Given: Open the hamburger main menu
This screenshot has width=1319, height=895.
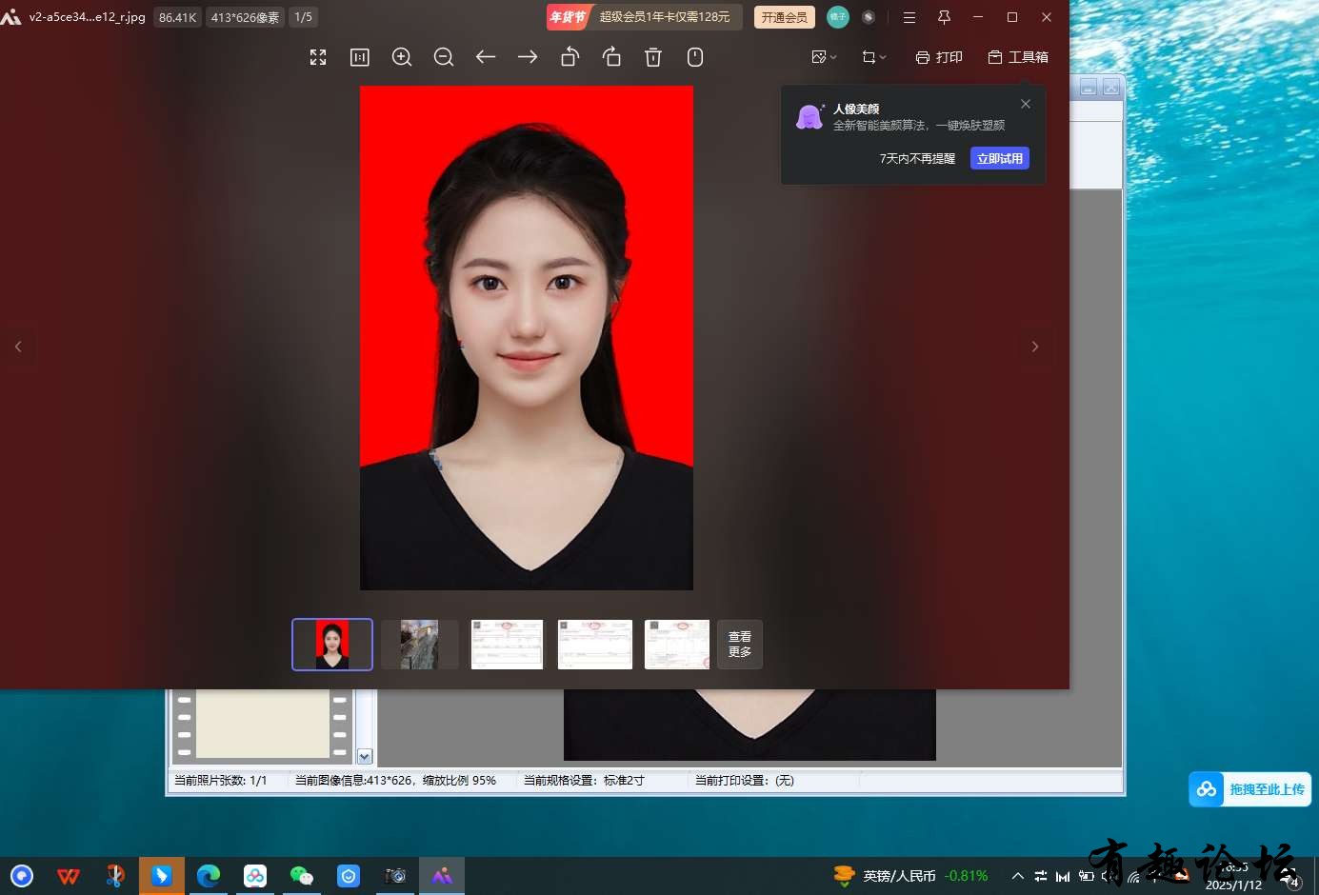Looking at the screenshot, I should pyautogui.click(x=909, y=17).
